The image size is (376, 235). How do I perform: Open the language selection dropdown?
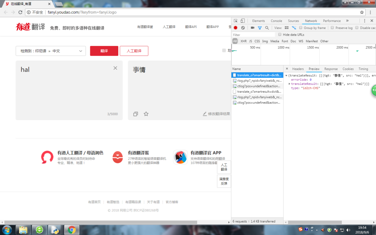(x=51, y=51)
